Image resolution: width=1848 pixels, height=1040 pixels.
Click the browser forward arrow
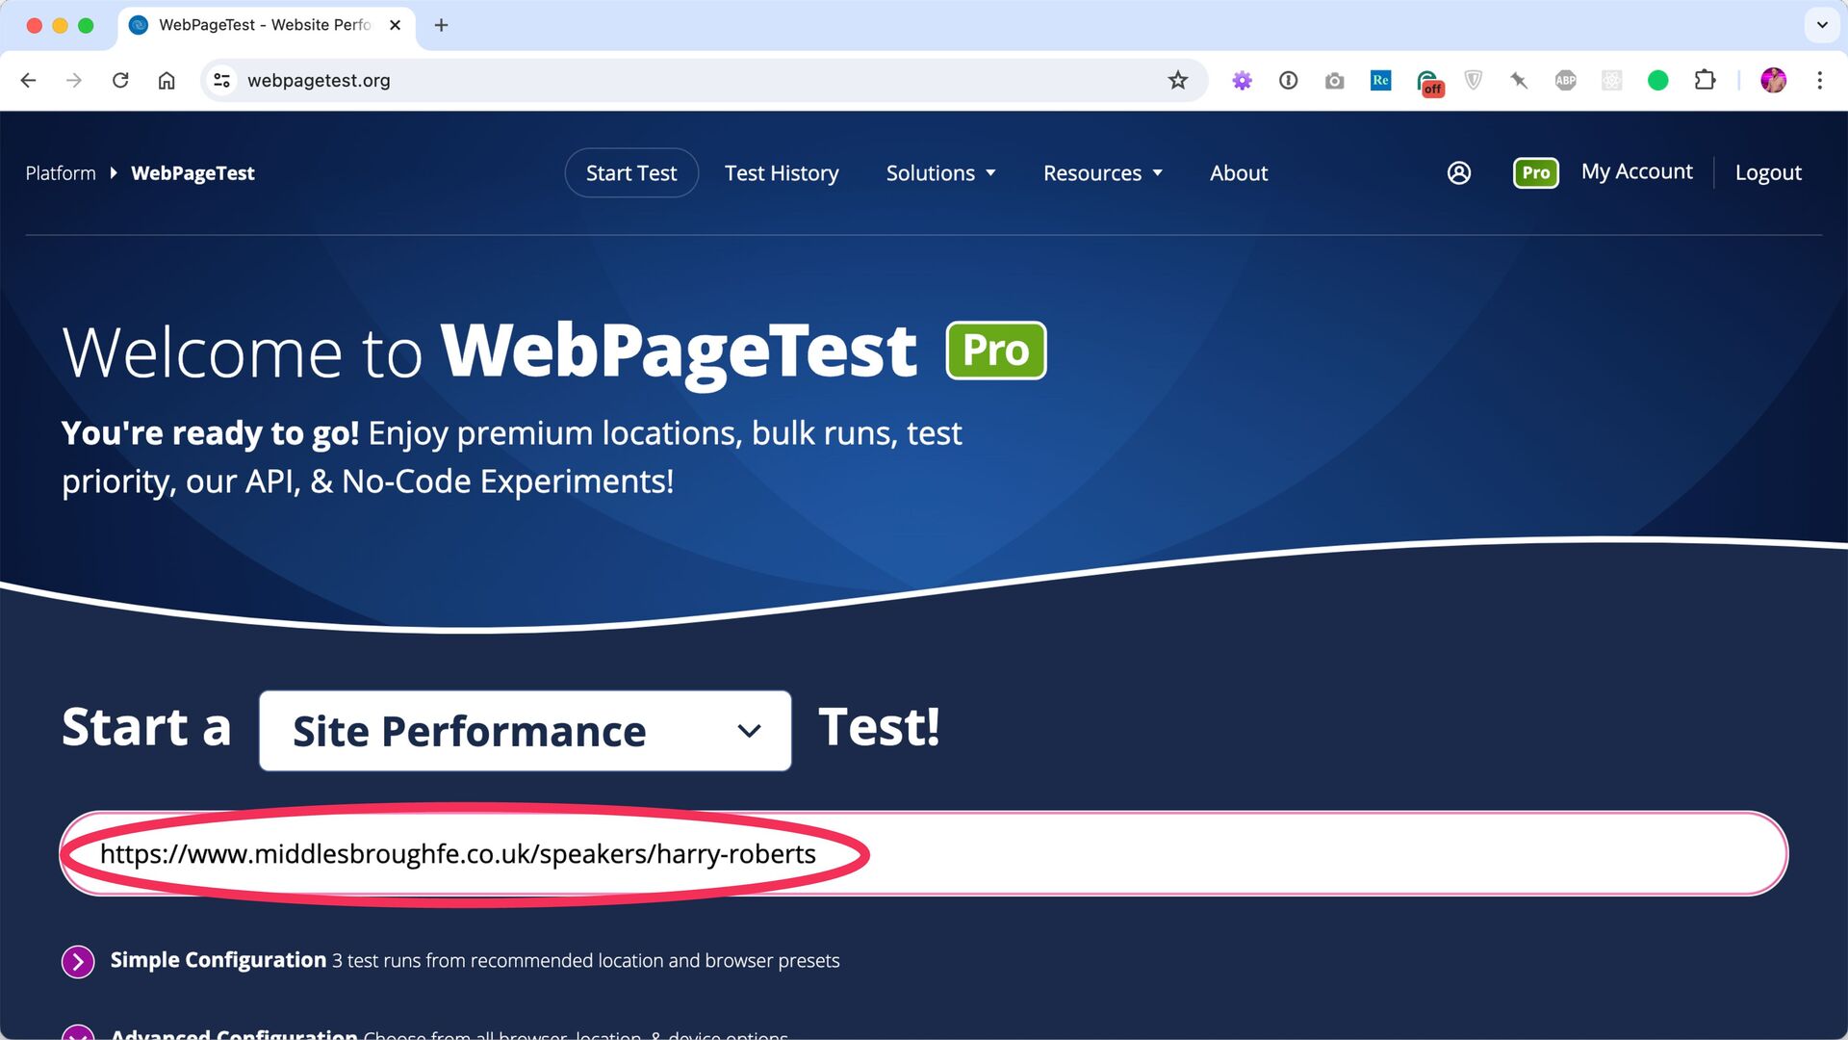pos(74,80)
